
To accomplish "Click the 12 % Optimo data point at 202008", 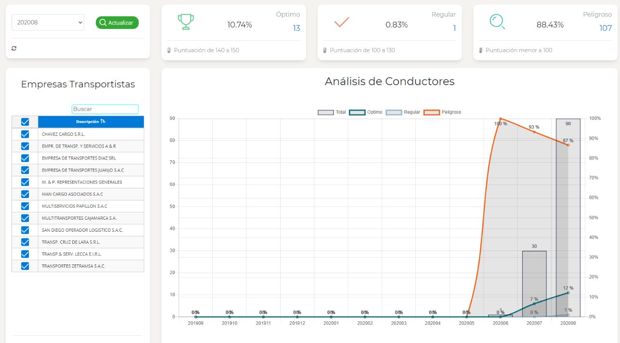I will tap(568, 293).
